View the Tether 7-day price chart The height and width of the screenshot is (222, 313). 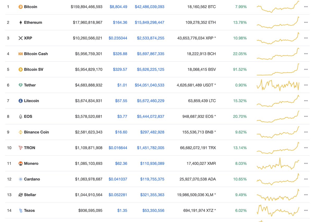pos(278,85)
